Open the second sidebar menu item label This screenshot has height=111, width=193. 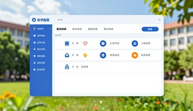tap(41, 36)
